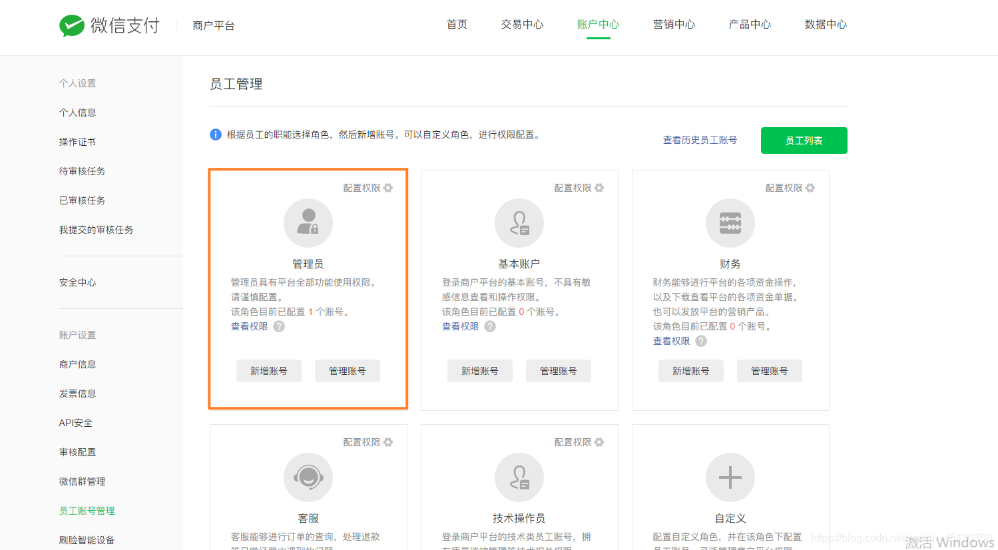Click the blue info icon beside role hint
This screenshot has width=998, height=550.
216,135
